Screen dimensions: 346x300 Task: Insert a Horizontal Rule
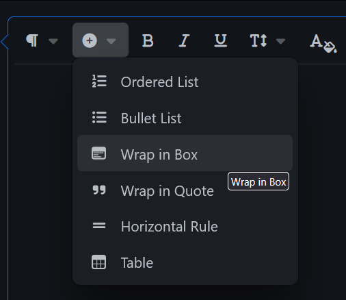[185, 226]
